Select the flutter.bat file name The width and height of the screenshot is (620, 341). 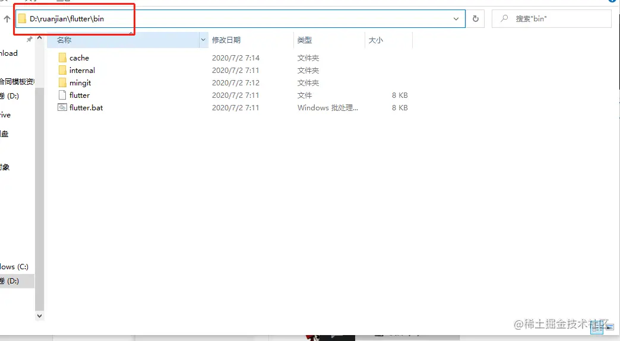pos(86,107)
